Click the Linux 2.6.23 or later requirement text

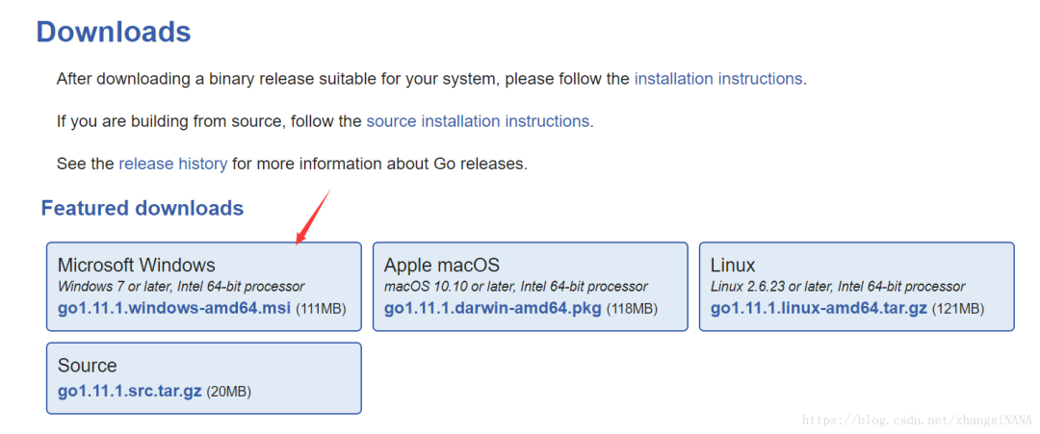pos(838,287)
